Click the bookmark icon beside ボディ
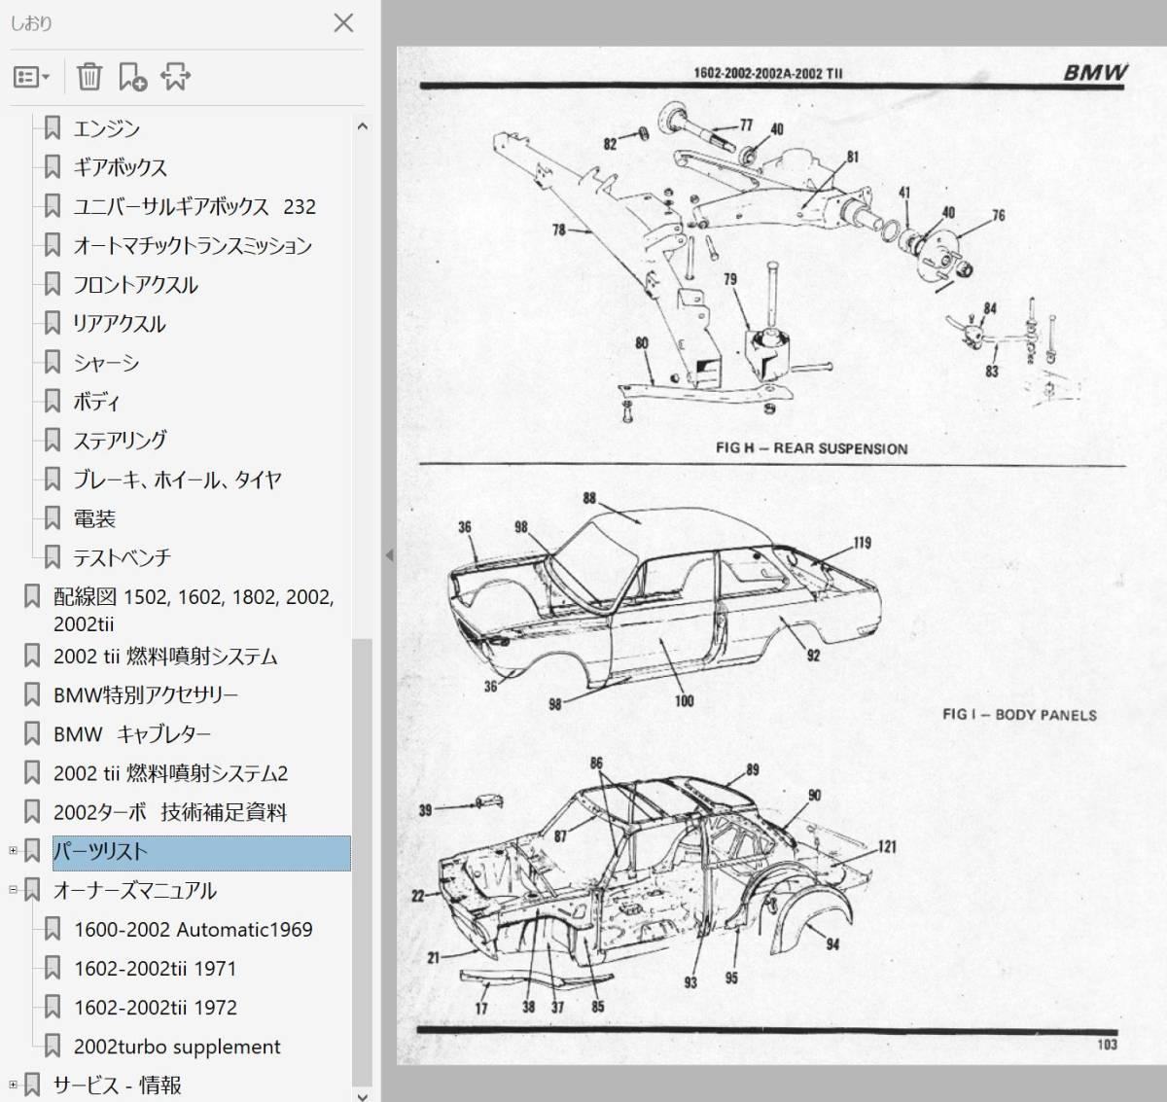This screenshot has height=1102, width=1167. 53,401
